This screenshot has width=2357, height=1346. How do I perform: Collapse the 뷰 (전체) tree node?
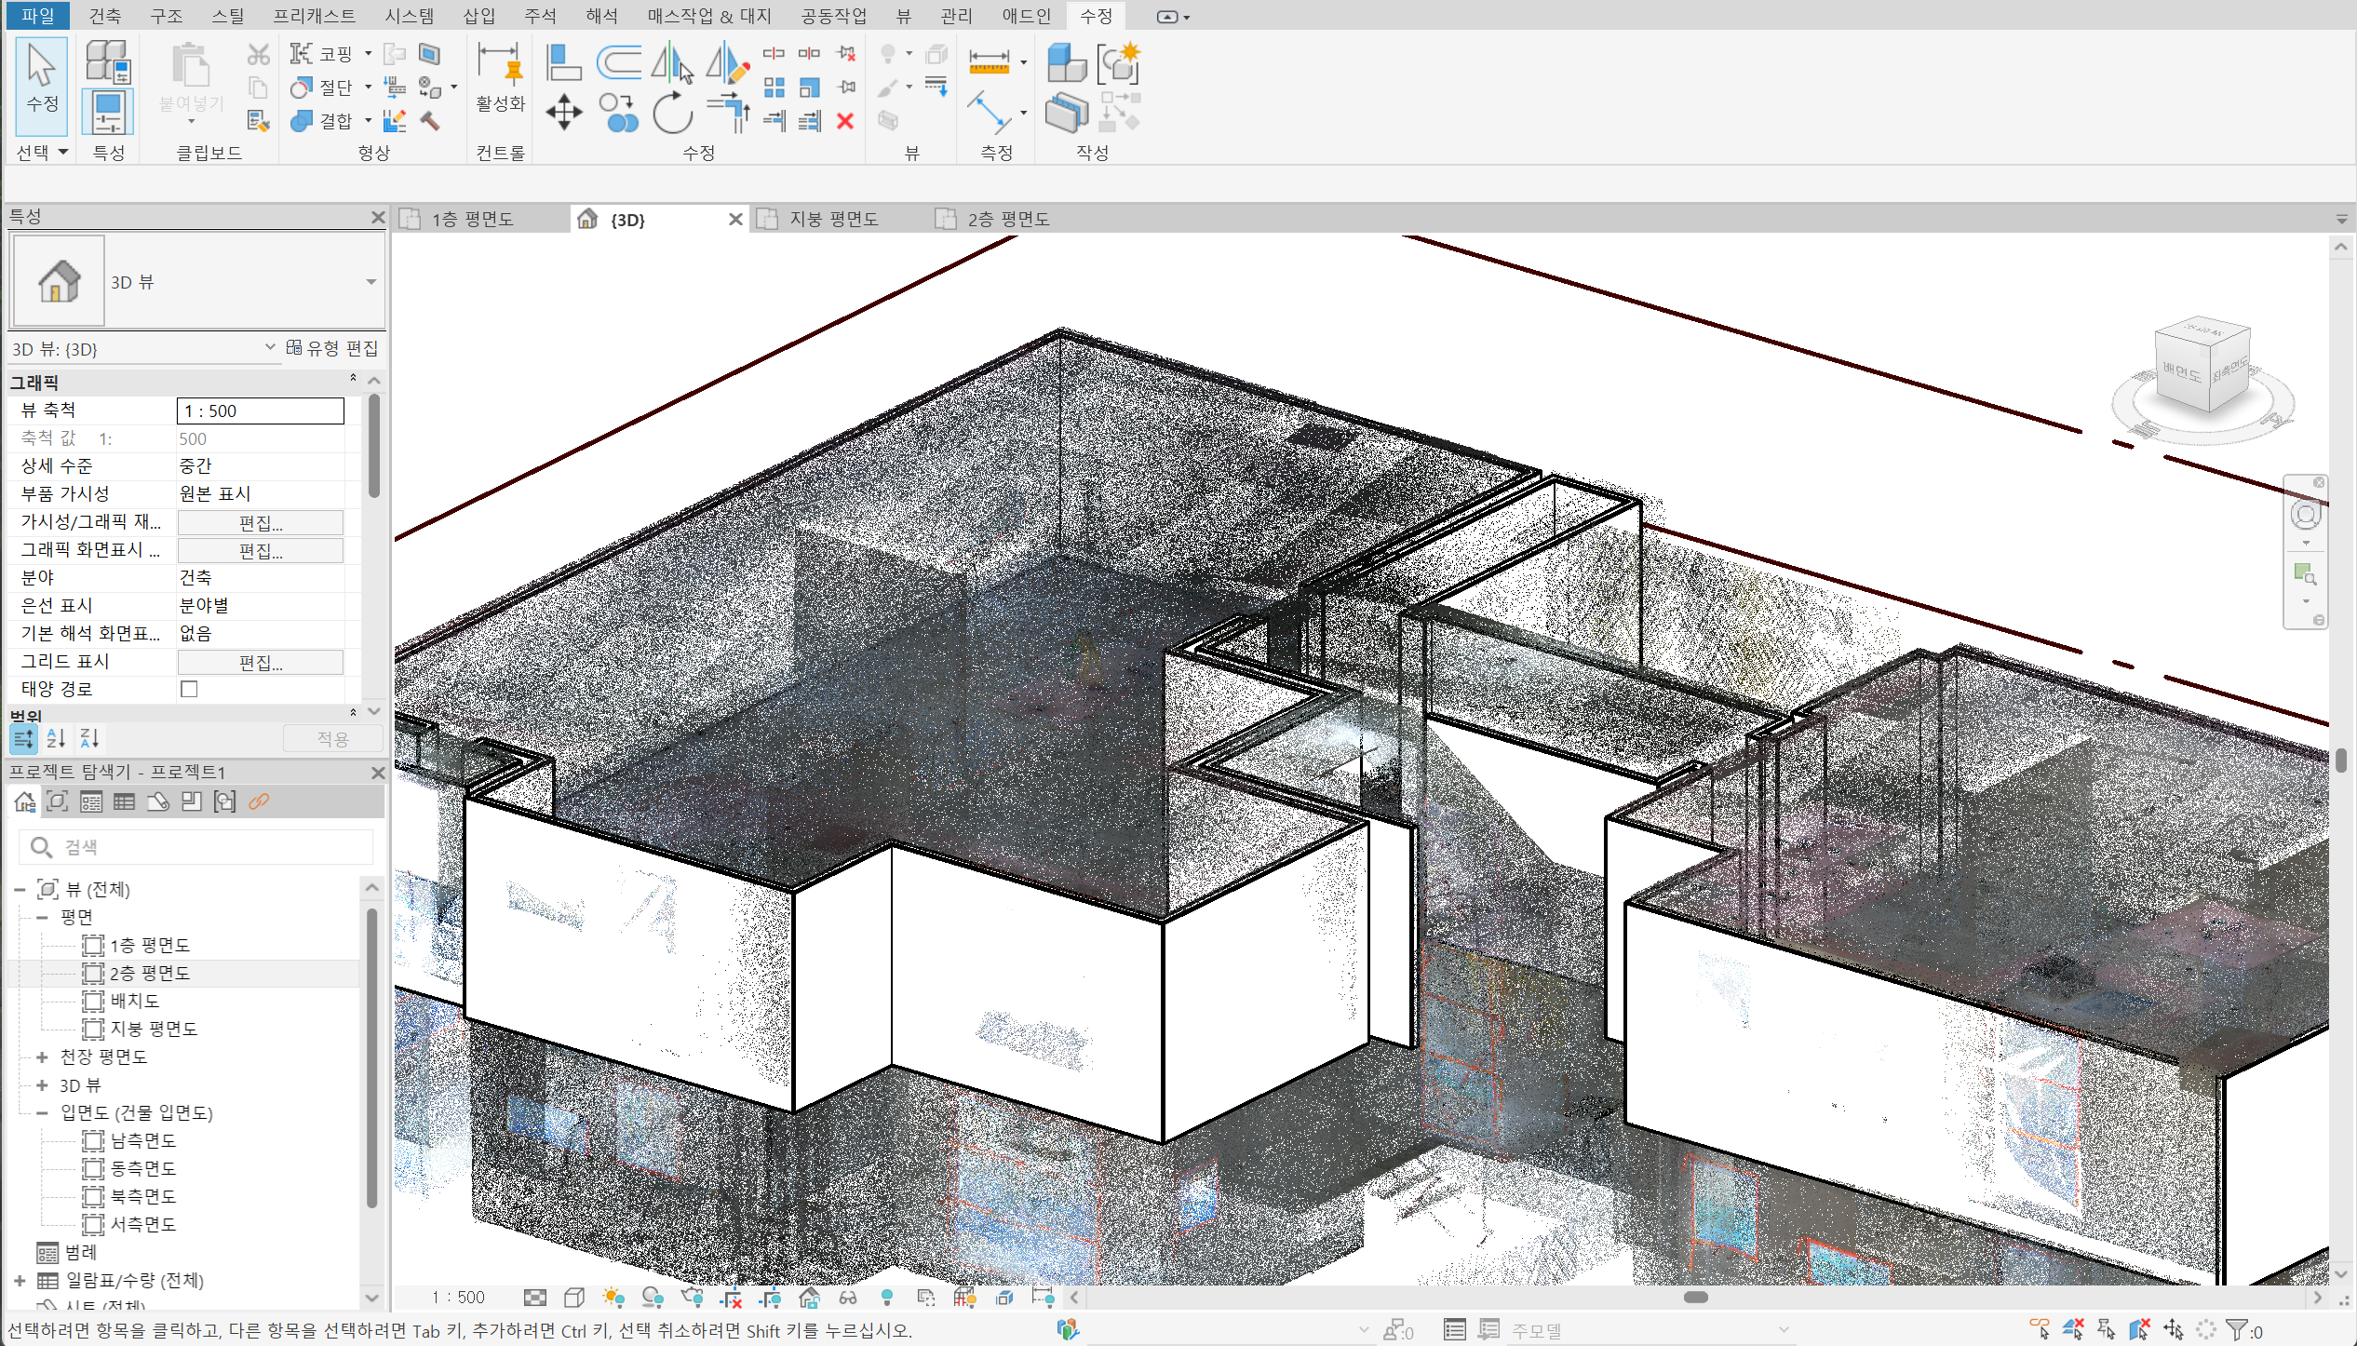point(20,889)
